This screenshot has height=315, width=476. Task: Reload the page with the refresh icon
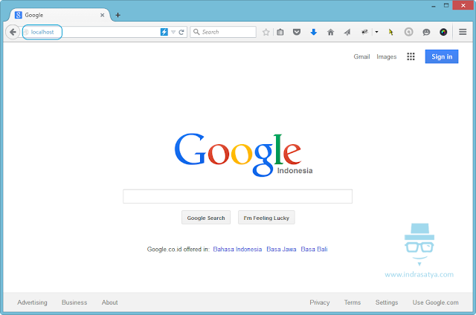[181, 32]
